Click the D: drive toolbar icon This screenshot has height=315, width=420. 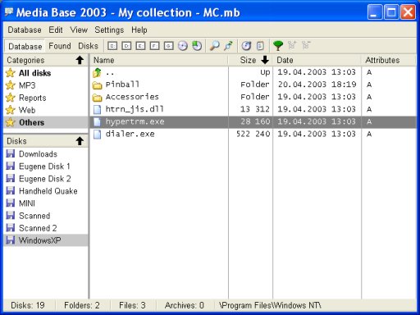tap(126, 46)
